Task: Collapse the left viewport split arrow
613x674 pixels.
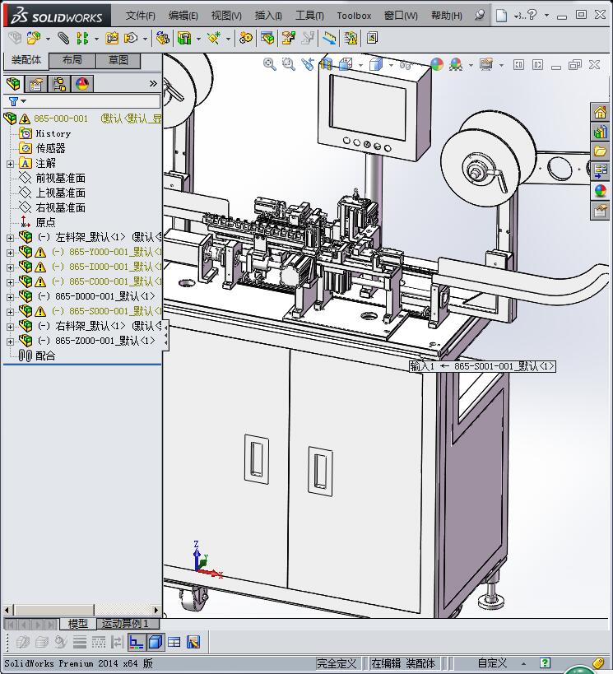Action: pos(519,65)
